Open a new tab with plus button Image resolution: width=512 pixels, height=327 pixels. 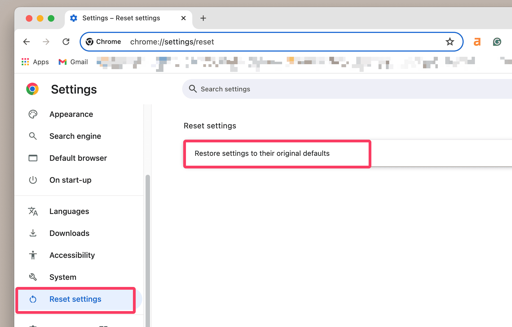203,18
